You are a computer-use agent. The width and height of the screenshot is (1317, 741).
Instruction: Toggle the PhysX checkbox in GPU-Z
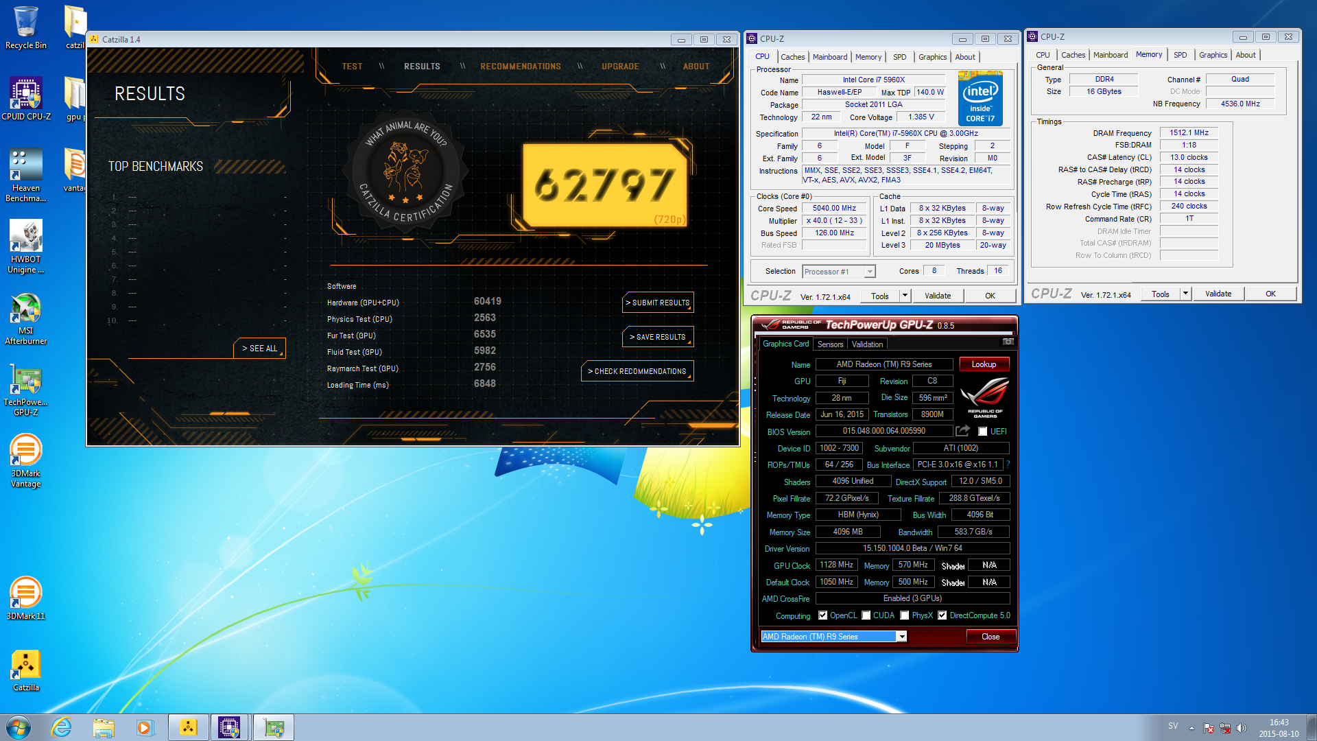coord(905,615)
